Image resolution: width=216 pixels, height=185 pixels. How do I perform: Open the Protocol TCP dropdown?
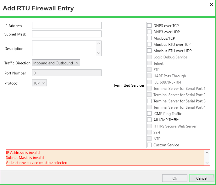[39, 83]
